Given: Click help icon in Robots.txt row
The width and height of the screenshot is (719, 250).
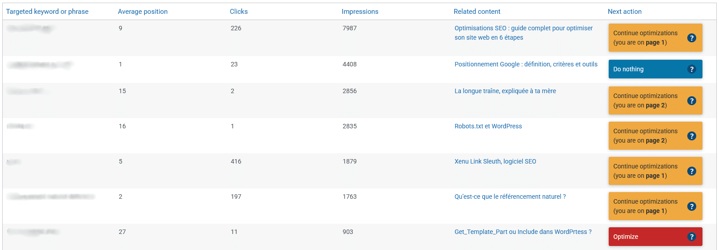Looking at the screenshot, I should point(691,136).
